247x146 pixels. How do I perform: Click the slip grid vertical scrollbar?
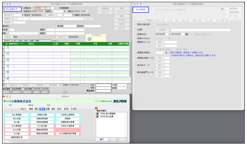click(131, 62)
